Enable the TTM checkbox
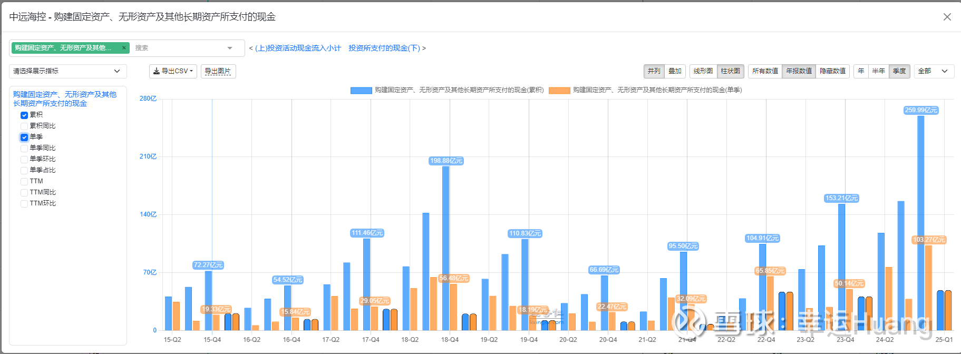 tap(24, 181)
